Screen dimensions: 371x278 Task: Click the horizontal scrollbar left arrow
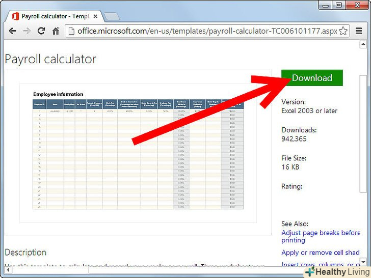pyautogui.click(x=8, y=269)
